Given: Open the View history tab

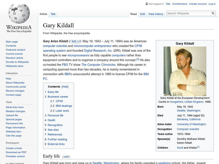Looking at the screenshot, I should point(156,14).
